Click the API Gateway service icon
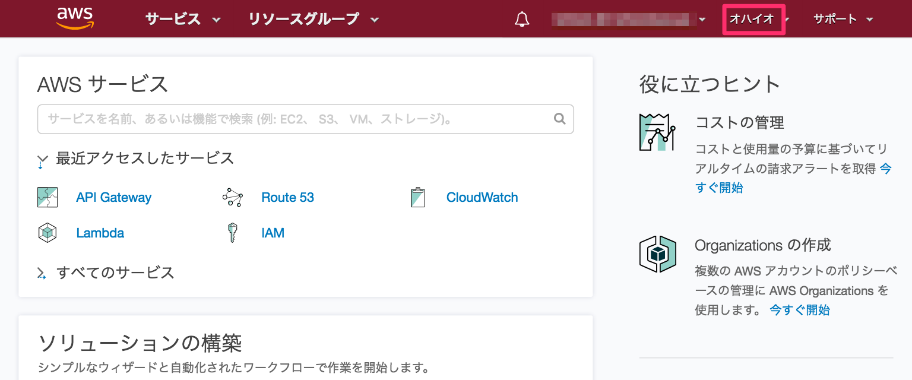This screenshot has height=380, width=912. (x=47, y=198)
